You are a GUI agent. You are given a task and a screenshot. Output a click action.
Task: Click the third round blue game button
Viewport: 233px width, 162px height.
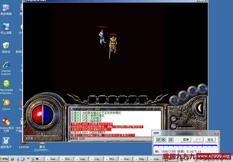[192, 91]
